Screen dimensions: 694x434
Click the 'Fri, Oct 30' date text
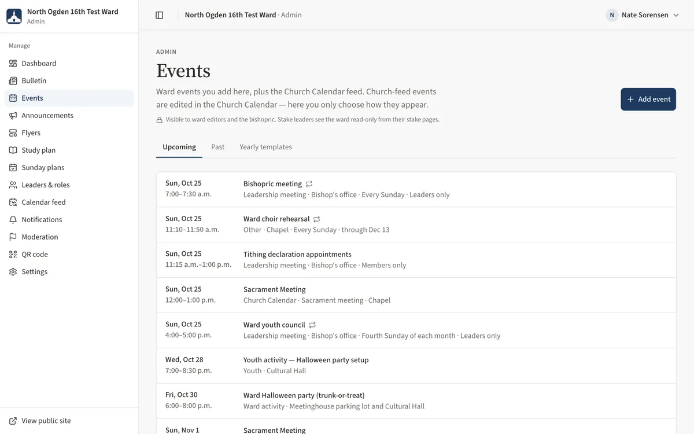[182, 395]
